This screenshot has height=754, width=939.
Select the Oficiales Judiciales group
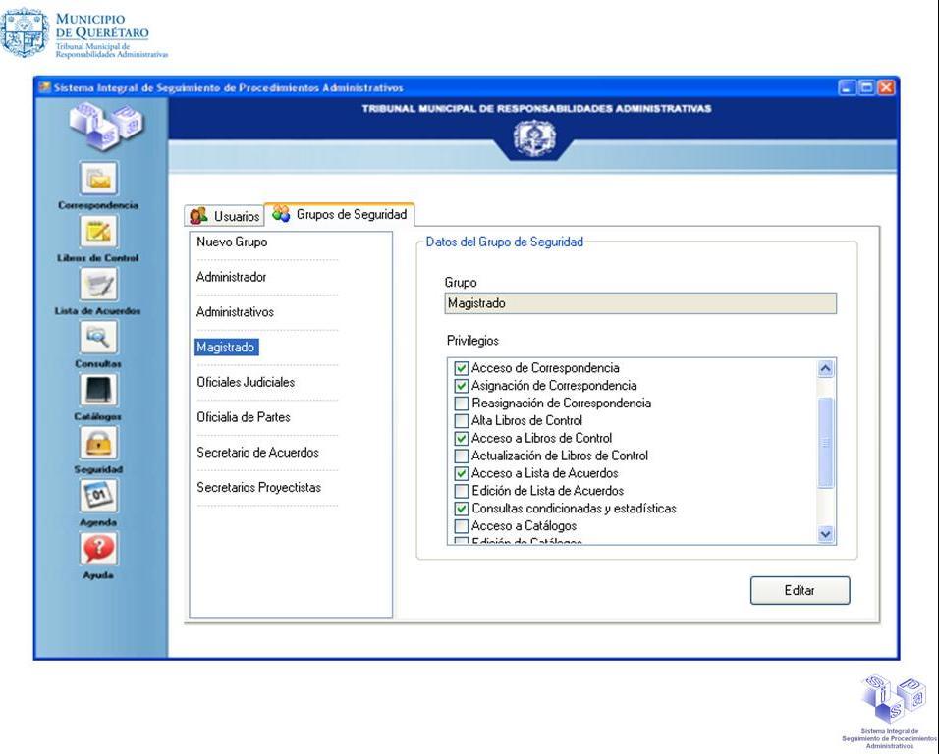pos(246,382)
